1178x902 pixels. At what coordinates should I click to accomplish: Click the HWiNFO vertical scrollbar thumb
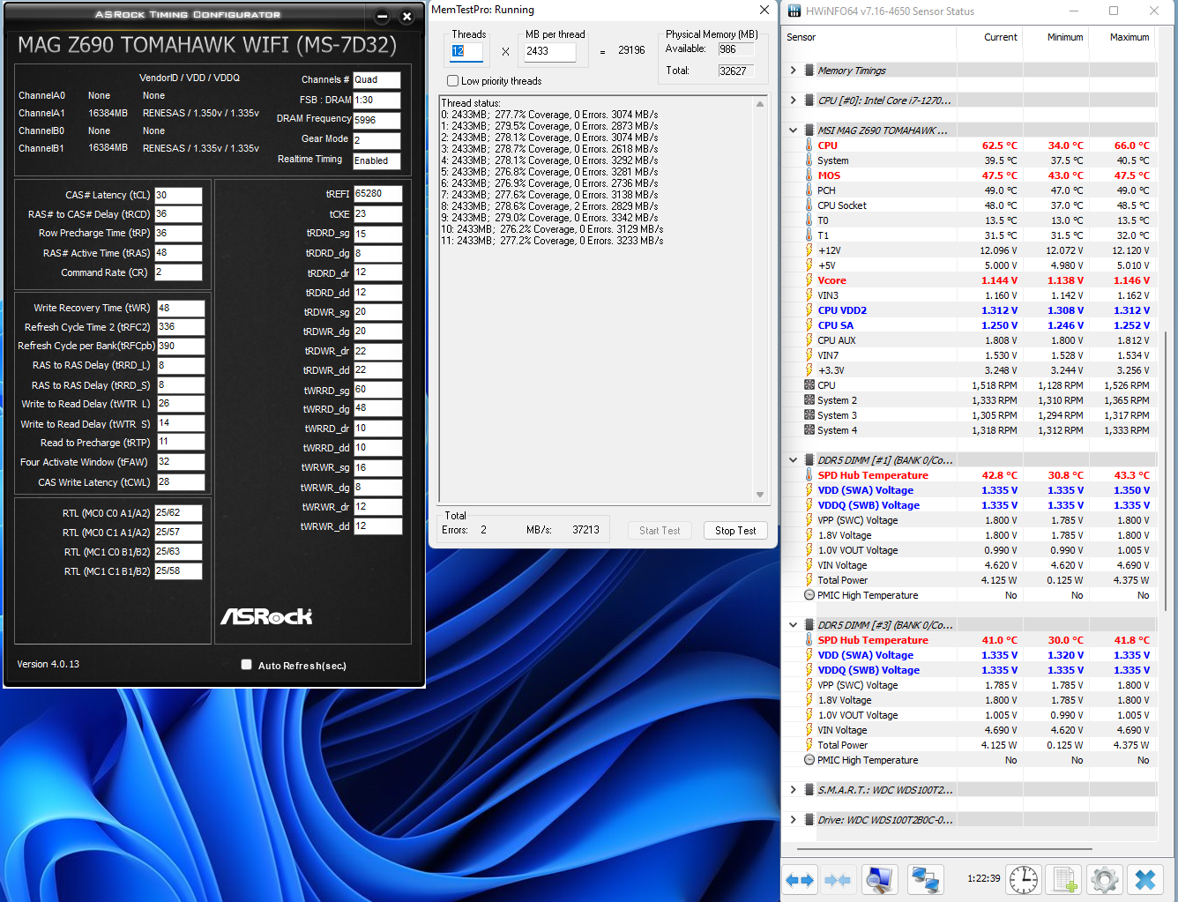tap(1167, 471)
